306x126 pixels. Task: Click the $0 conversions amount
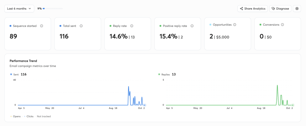[x=269, y=37]
